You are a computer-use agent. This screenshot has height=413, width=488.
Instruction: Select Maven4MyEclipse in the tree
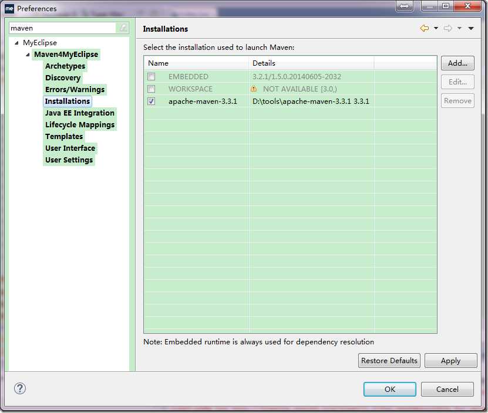coord(66,55)
